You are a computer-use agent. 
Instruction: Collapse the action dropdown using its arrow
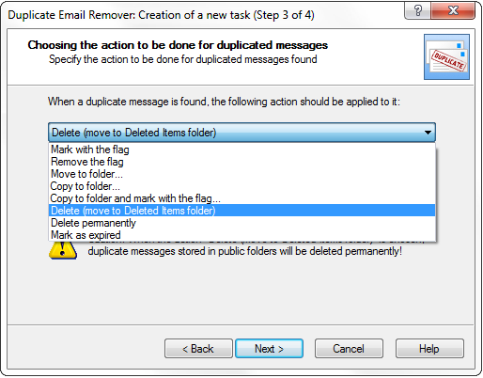(x=428, y=133)
